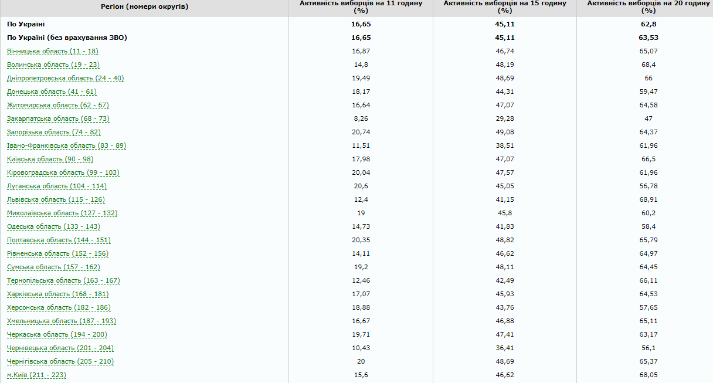Viewport: 713px width, 383px height.
Task: Select Житомирська область (62 - 67) link
Action: (58, 105)
